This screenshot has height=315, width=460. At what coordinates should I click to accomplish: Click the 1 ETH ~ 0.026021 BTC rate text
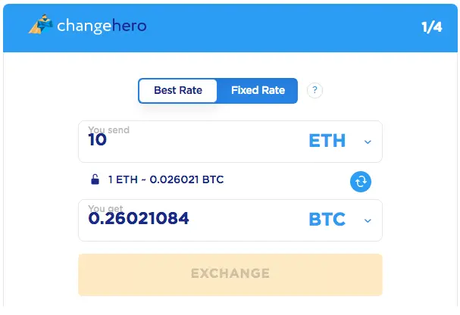click(166, 179)
